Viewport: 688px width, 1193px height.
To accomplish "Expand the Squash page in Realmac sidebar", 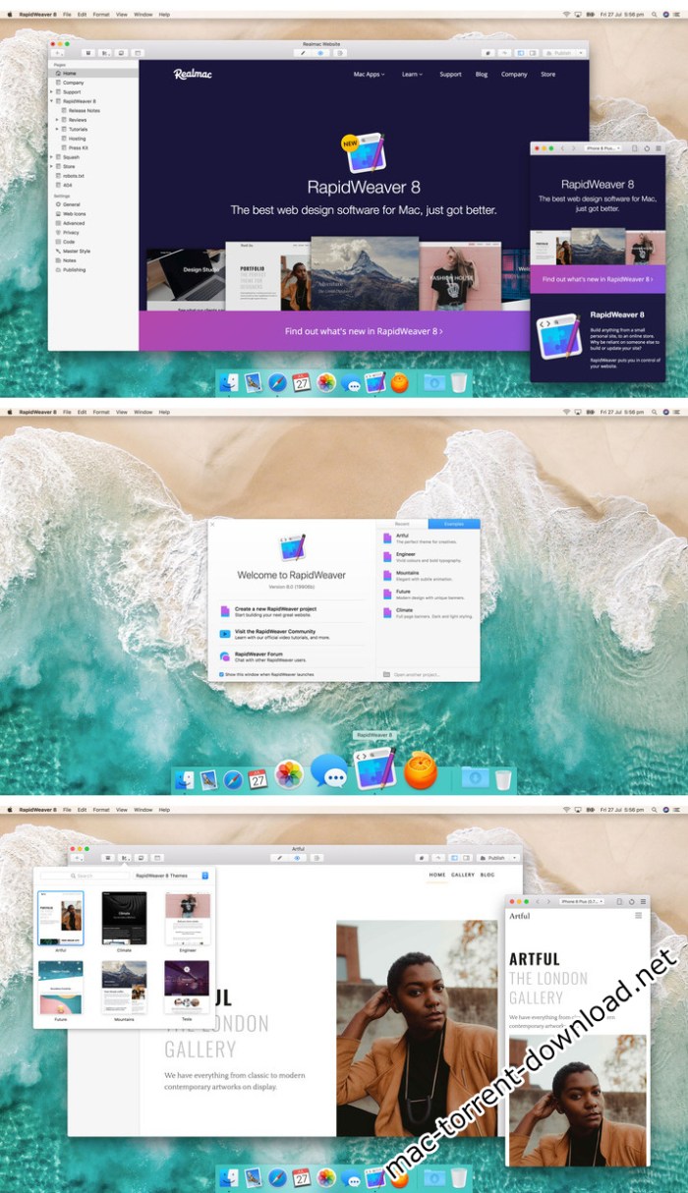I will (52, 157).
